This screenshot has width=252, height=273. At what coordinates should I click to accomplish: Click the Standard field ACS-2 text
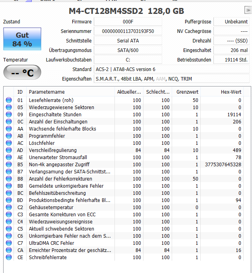click(x=172, y=69)
